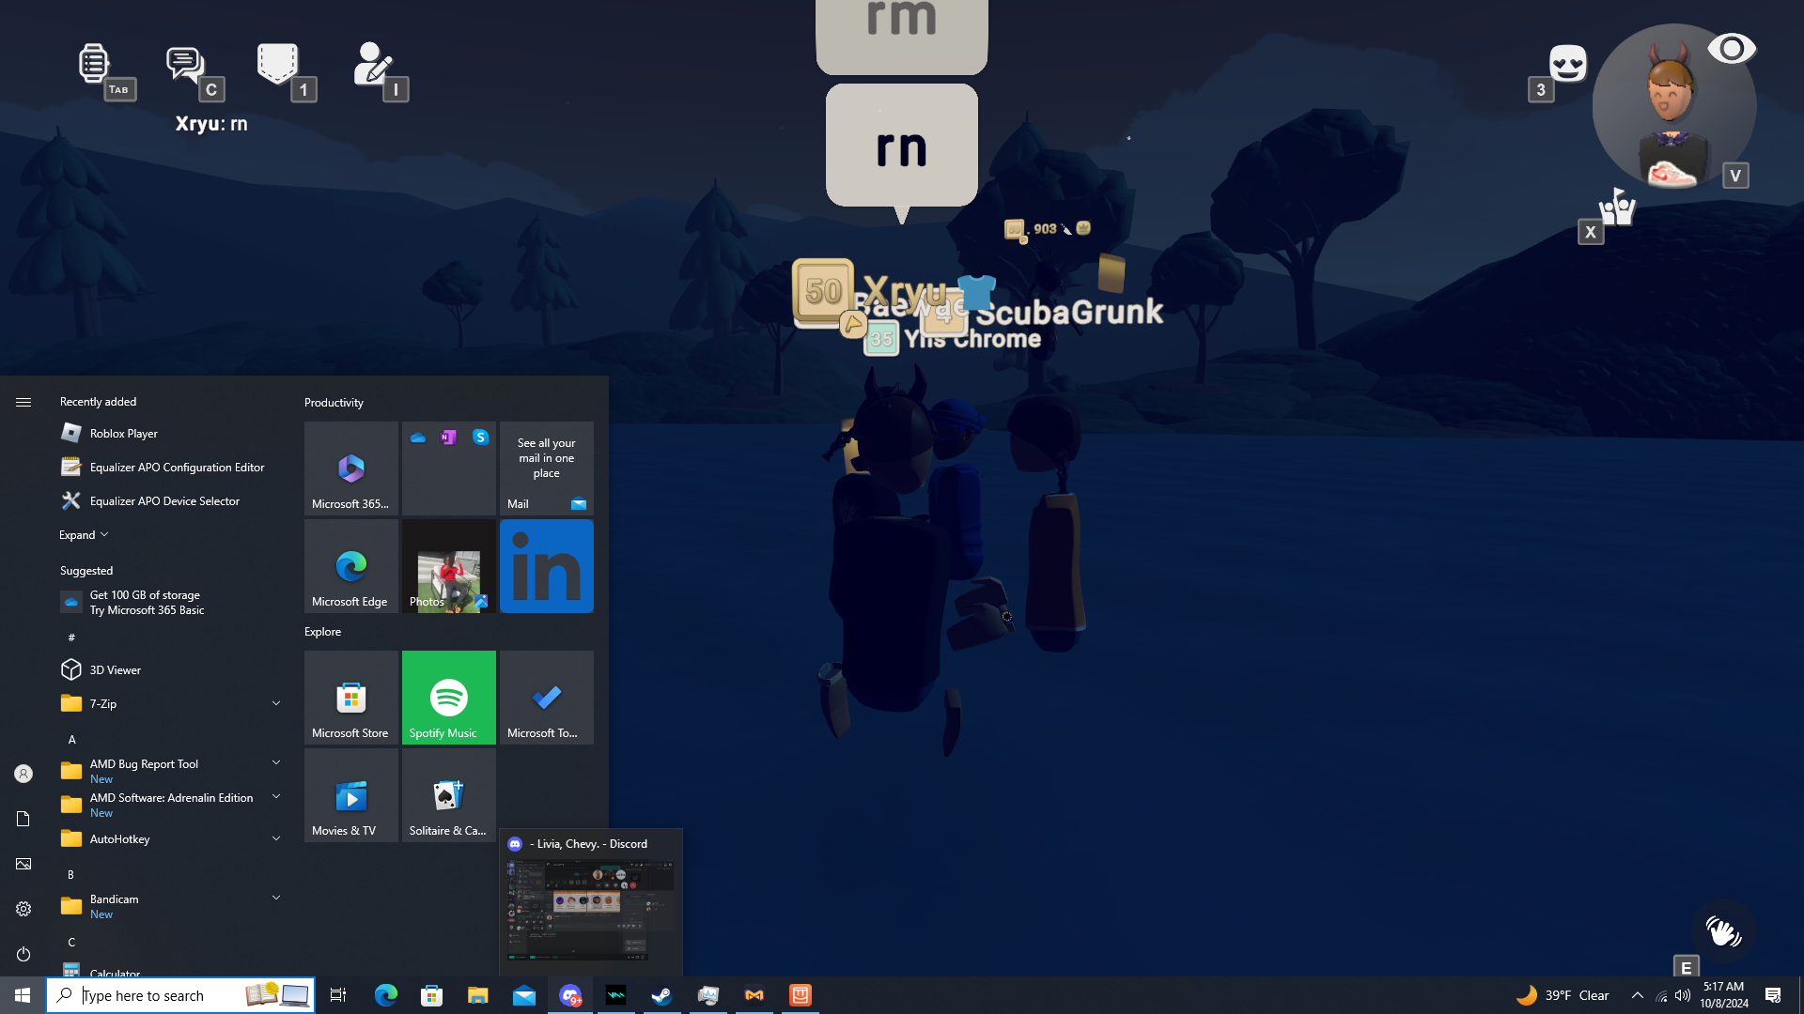The image size is (1804, 1014).
Task: Expand the AutoHotkey folder chevron
Action: (275, 838)
